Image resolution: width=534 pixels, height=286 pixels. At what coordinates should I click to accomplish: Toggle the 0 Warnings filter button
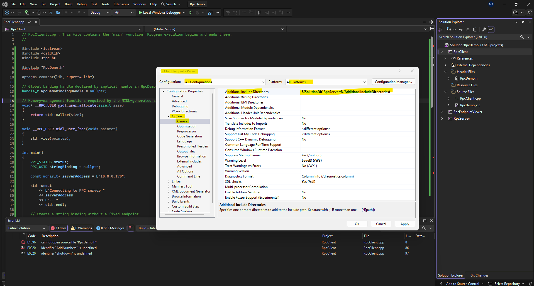point(81,228)
